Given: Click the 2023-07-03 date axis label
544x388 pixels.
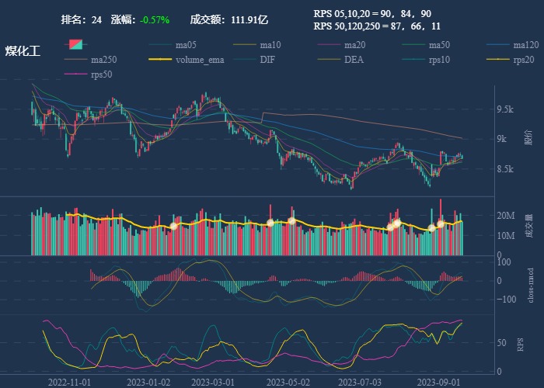Looking at the screenshot, I should pos(360,382).
